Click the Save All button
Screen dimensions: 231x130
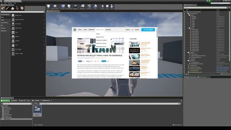[22, 100]
